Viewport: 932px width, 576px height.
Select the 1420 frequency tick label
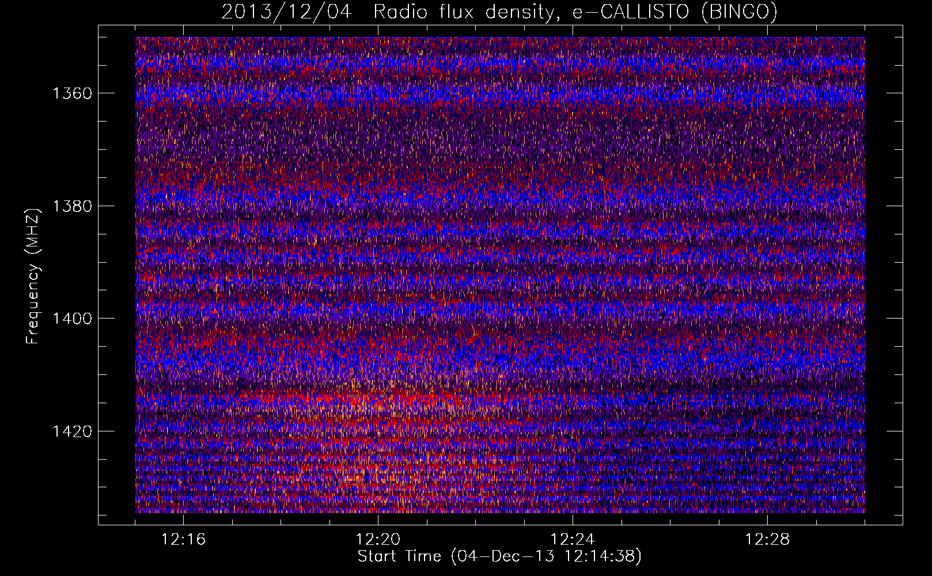73,431
